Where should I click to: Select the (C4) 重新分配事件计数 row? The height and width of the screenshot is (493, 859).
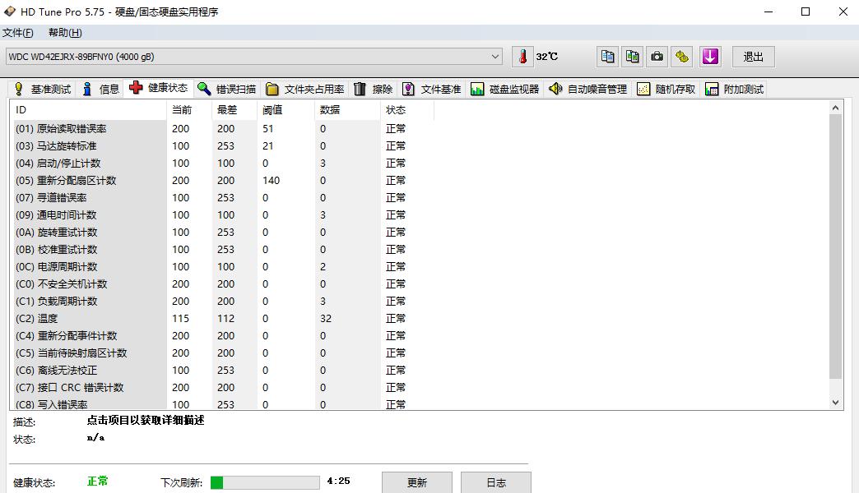pos(222,335)
